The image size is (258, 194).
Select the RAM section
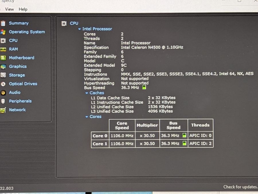(x=13, y=49)
